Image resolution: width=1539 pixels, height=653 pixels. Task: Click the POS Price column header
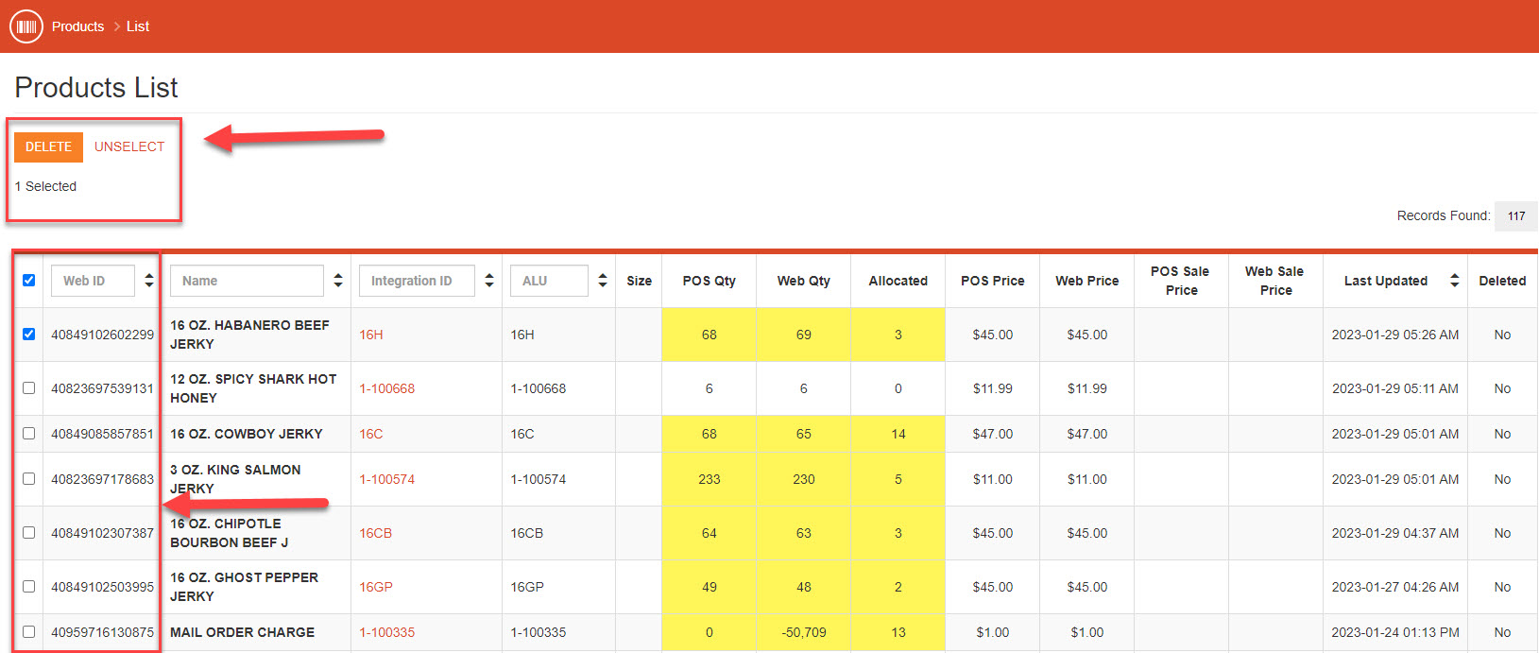pos(993,281)
